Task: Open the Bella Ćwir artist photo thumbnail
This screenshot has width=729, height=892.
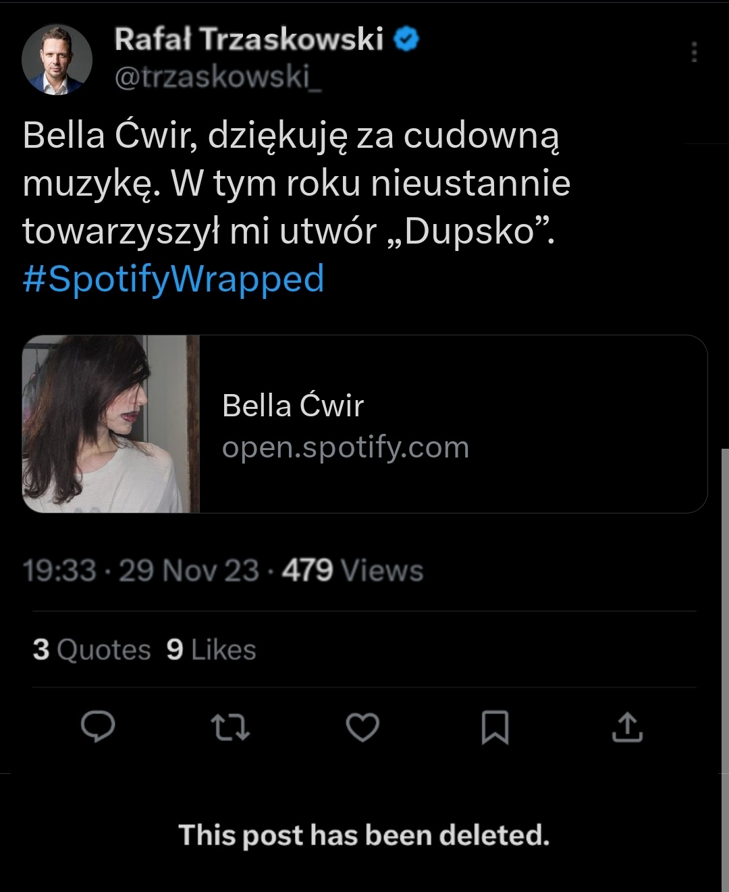Action: (x=111, y=424)
